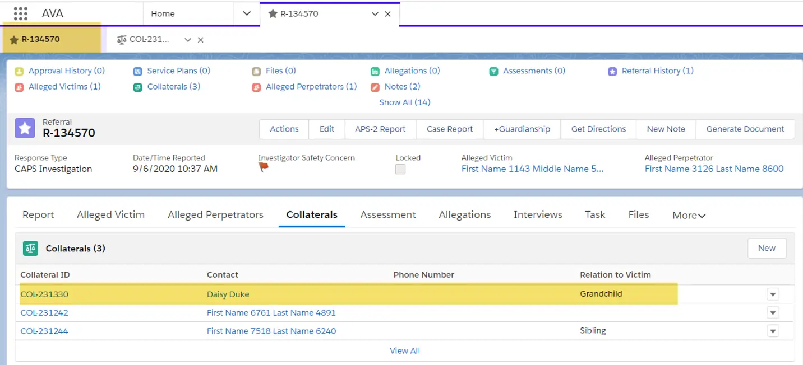Switch to the Alleged Victim tab
The width and height of the screenshot is (803, 365).
(x=110, y=214)
